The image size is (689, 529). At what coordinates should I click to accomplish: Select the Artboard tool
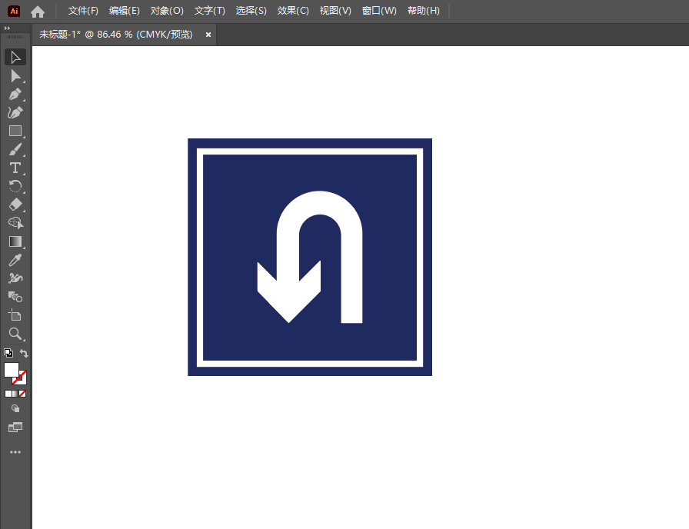[x=15, y=315]
